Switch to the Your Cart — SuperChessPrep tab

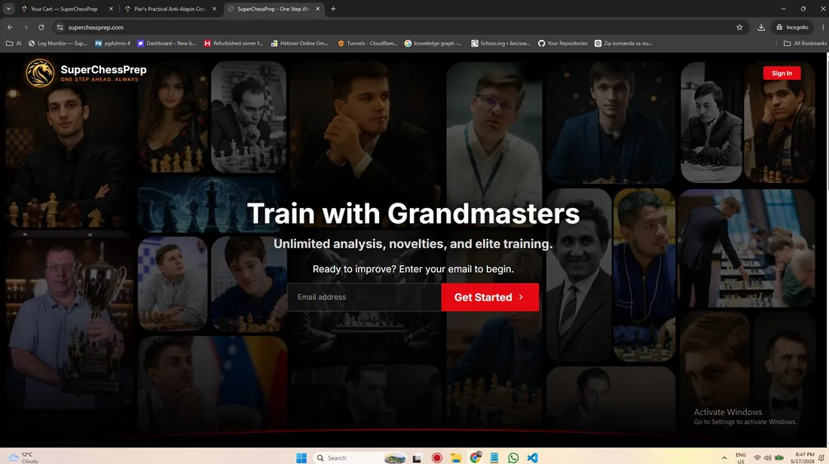(x=63, y=9)
